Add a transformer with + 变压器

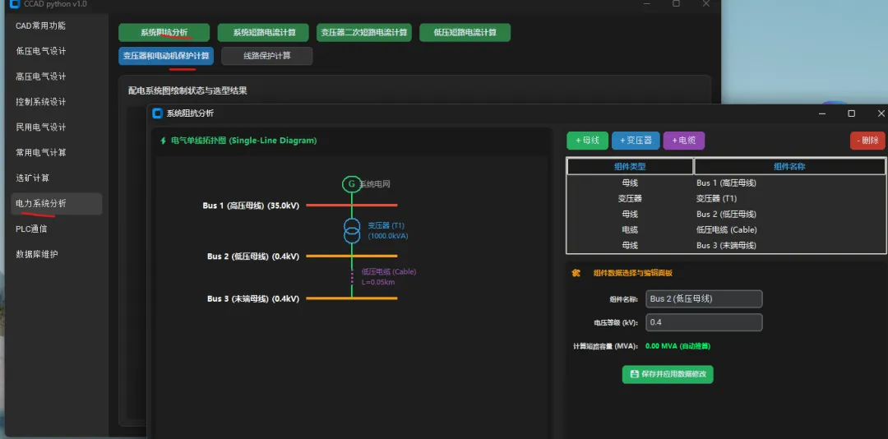[x=636, y=141]
